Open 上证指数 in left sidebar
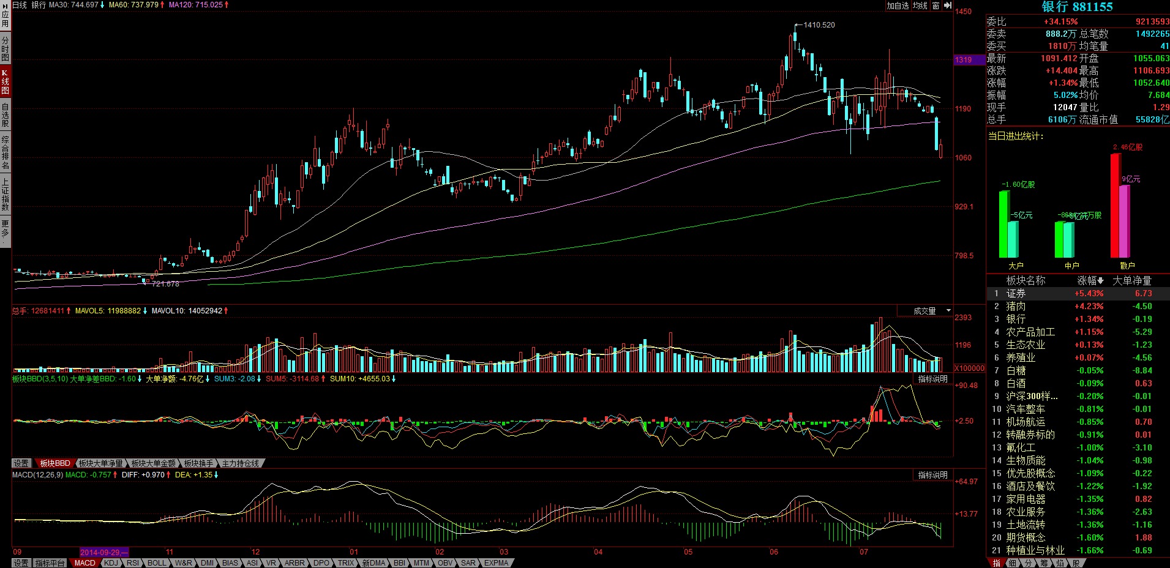Image resolution: width=1170 pixels, height=568 pixels. pos(5,194)
